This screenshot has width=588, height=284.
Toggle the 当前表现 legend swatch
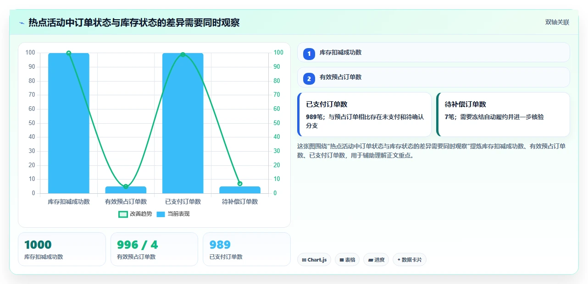161,214
